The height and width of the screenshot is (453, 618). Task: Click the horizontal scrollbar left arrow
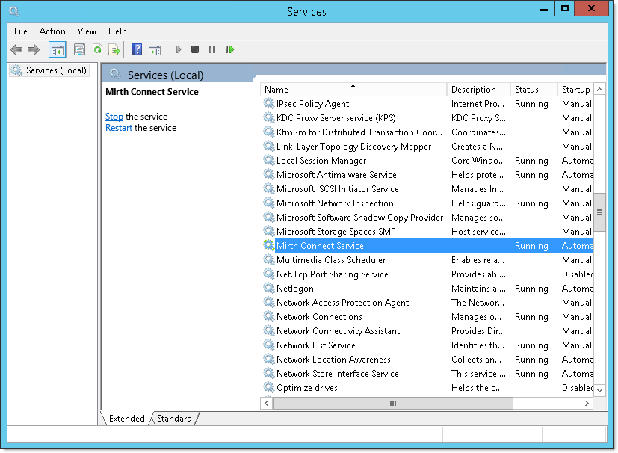(267, 403)
